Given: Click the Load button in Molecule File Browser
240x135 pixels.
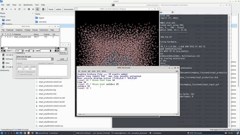Looking at the screenshot, I should (62, 59).
